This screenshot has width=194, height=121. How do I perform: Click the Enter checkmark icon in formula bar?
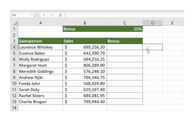52,15
